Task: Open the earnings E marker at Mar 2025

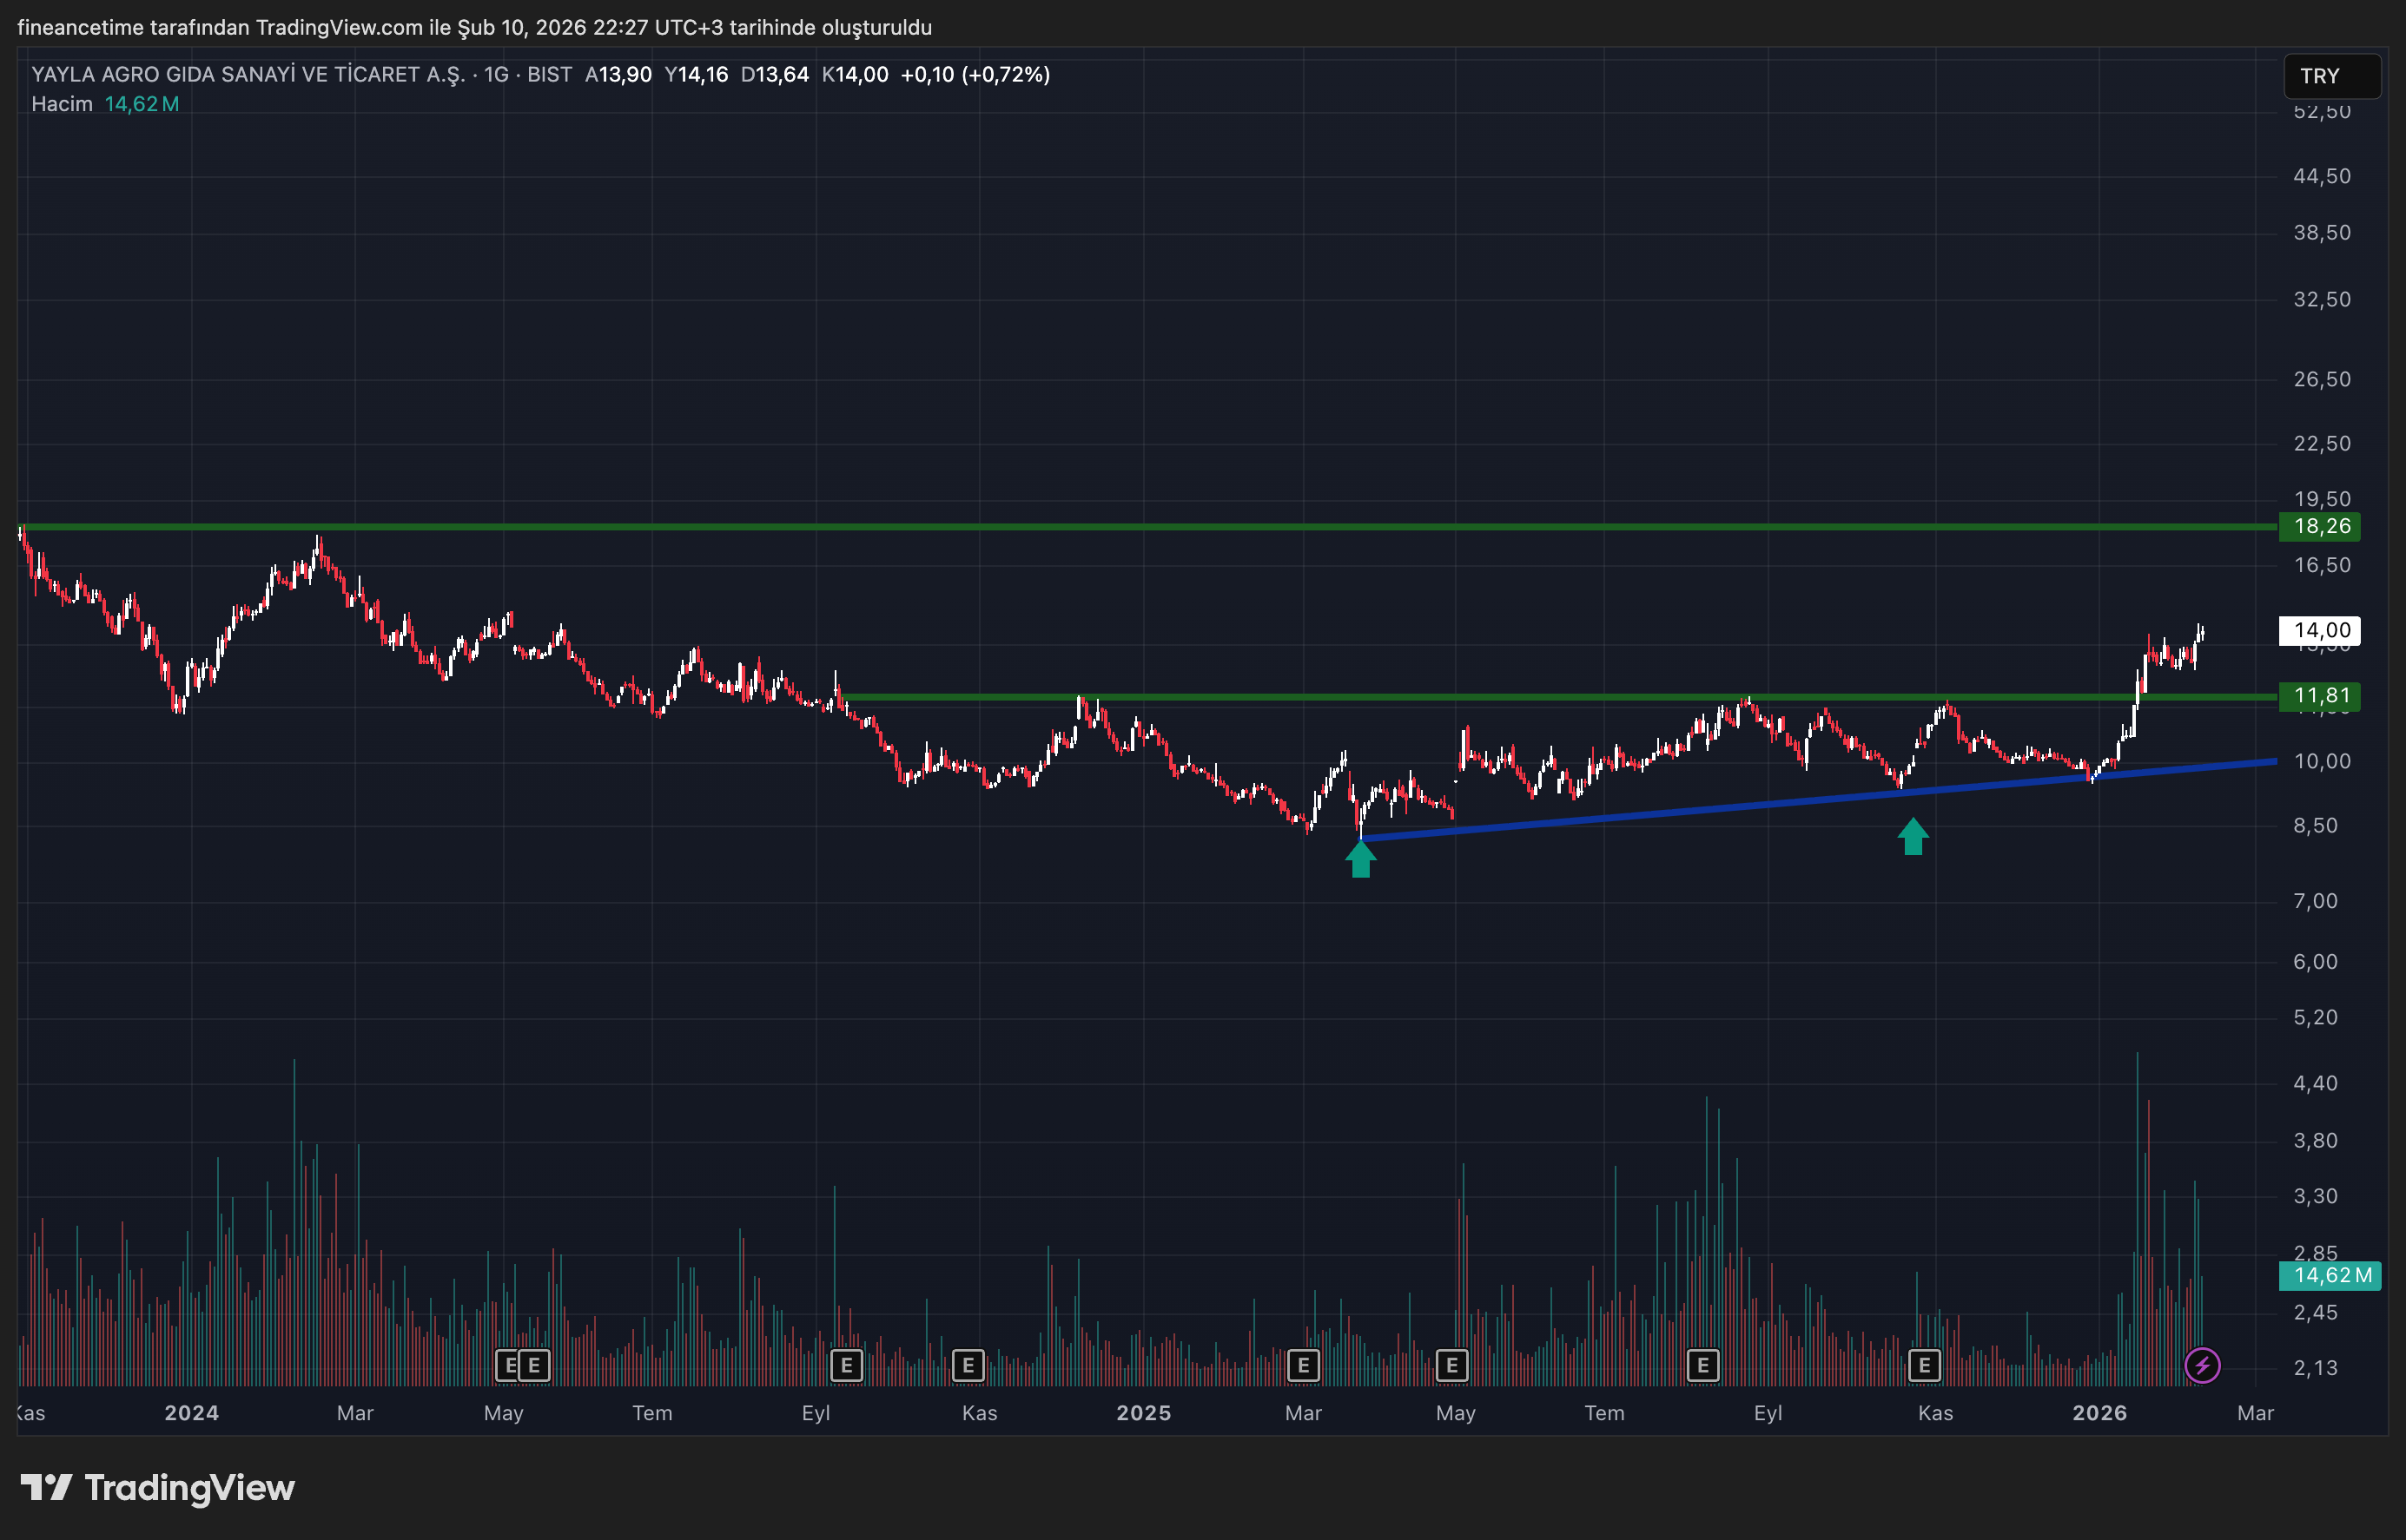Action: pyautogui.click(x=1303, y=1365)
